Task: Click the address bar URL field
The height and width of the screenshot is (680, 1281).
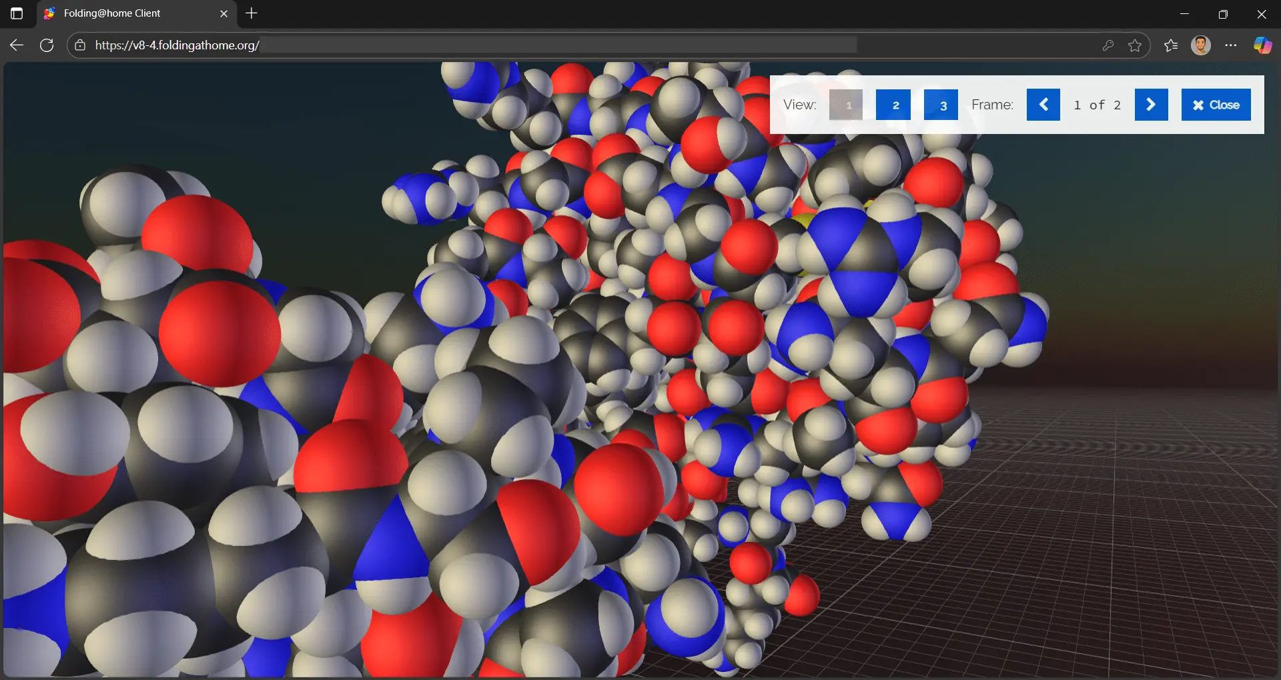Action: (x=467, y=45)
